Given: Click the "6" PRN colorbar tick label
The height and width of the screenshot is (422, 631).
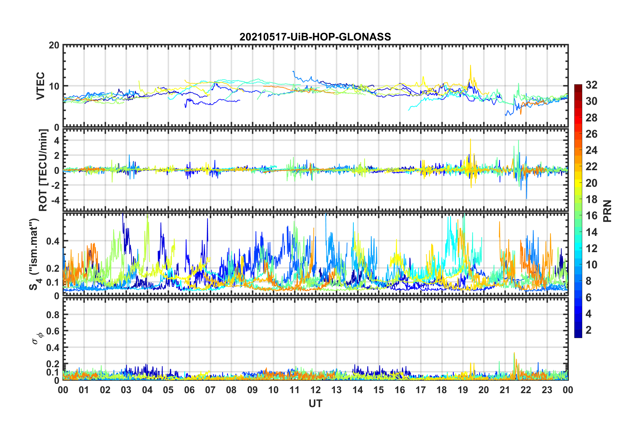Looking at the screenshot, I should click(589, 298).
